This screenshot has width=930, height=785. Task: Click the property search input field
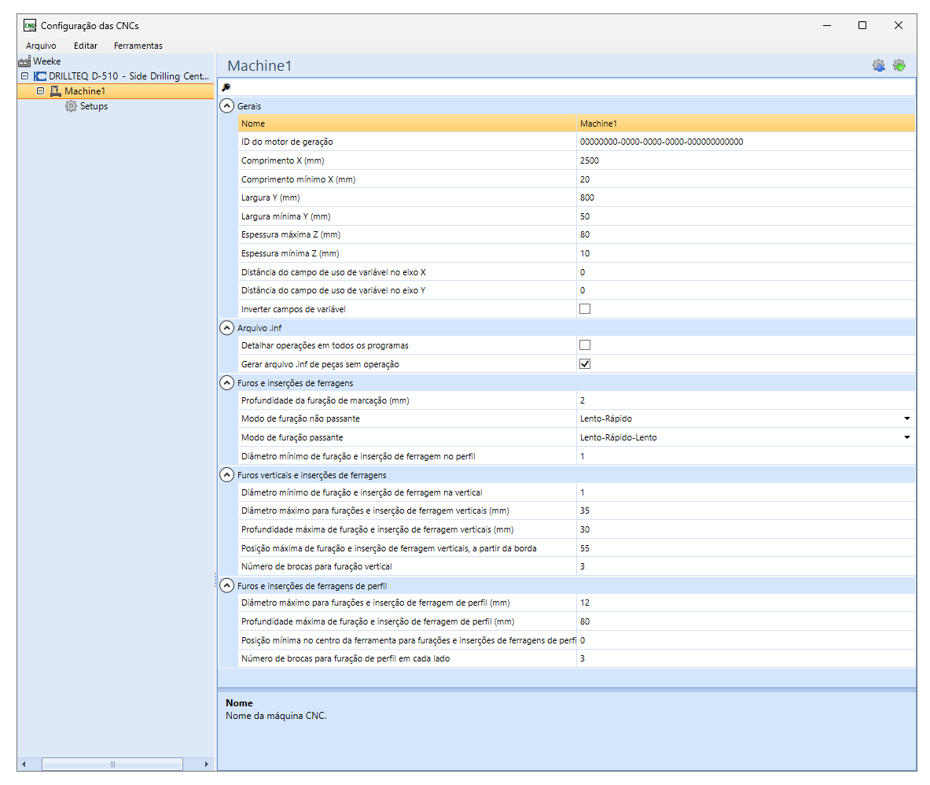(x=572, y=87)
